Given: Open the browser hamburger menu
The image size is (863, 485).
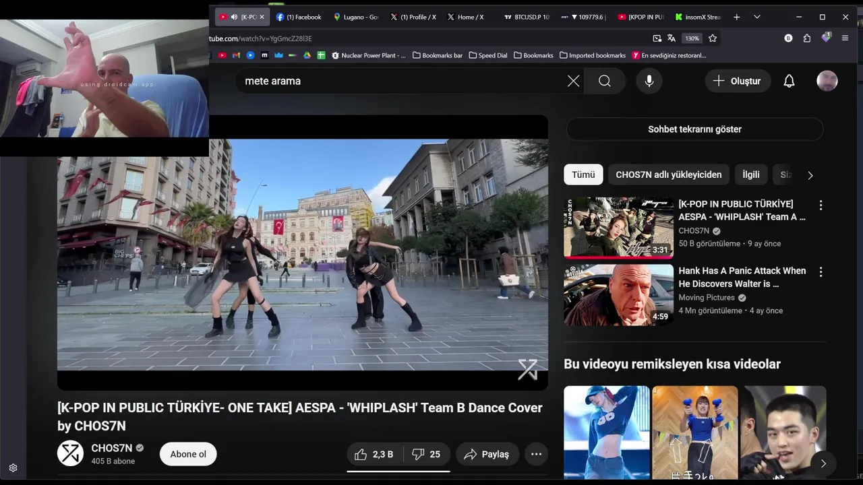Looking at the screenshot, I should 845,38.
